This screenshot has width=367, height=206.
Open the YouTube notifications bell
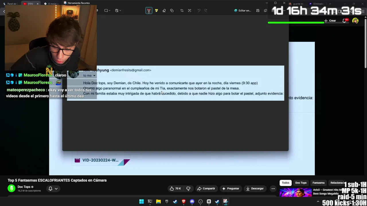tap(344, 21)
